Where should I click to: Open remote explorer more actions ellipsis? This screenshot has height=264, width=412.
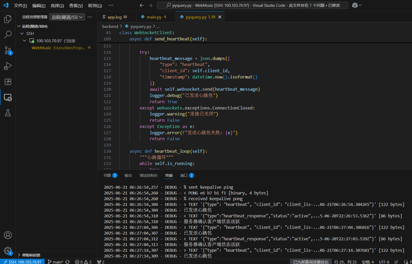[x=90, y=17]
